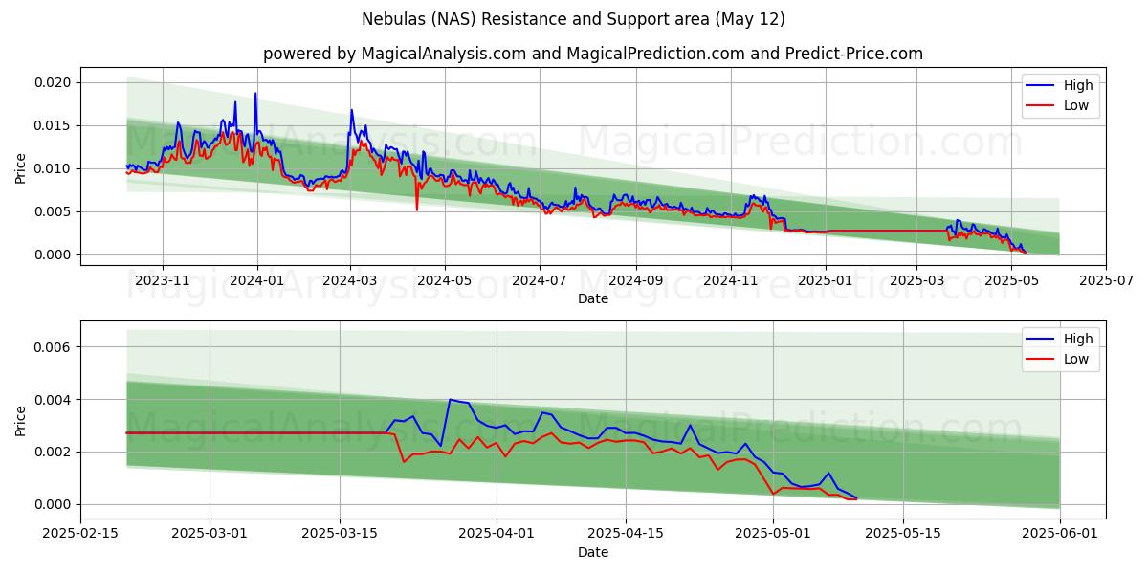
Task: Click the "2025-04-15" date tick label
Action: [x=626, y=534]
